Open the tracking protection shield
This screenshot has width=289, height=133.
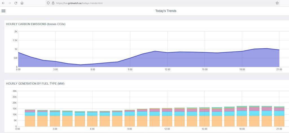pyautogui.click(x=49, y=3)
